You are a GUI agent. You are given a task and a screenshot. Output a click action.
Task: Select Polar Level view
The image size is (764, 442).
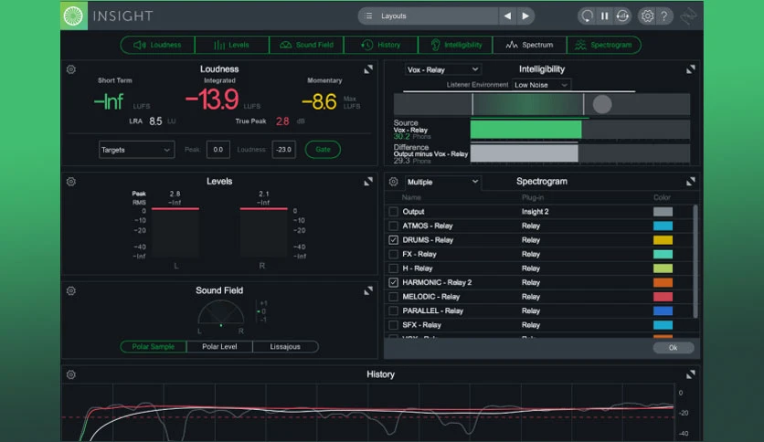(x=219, y=347)
